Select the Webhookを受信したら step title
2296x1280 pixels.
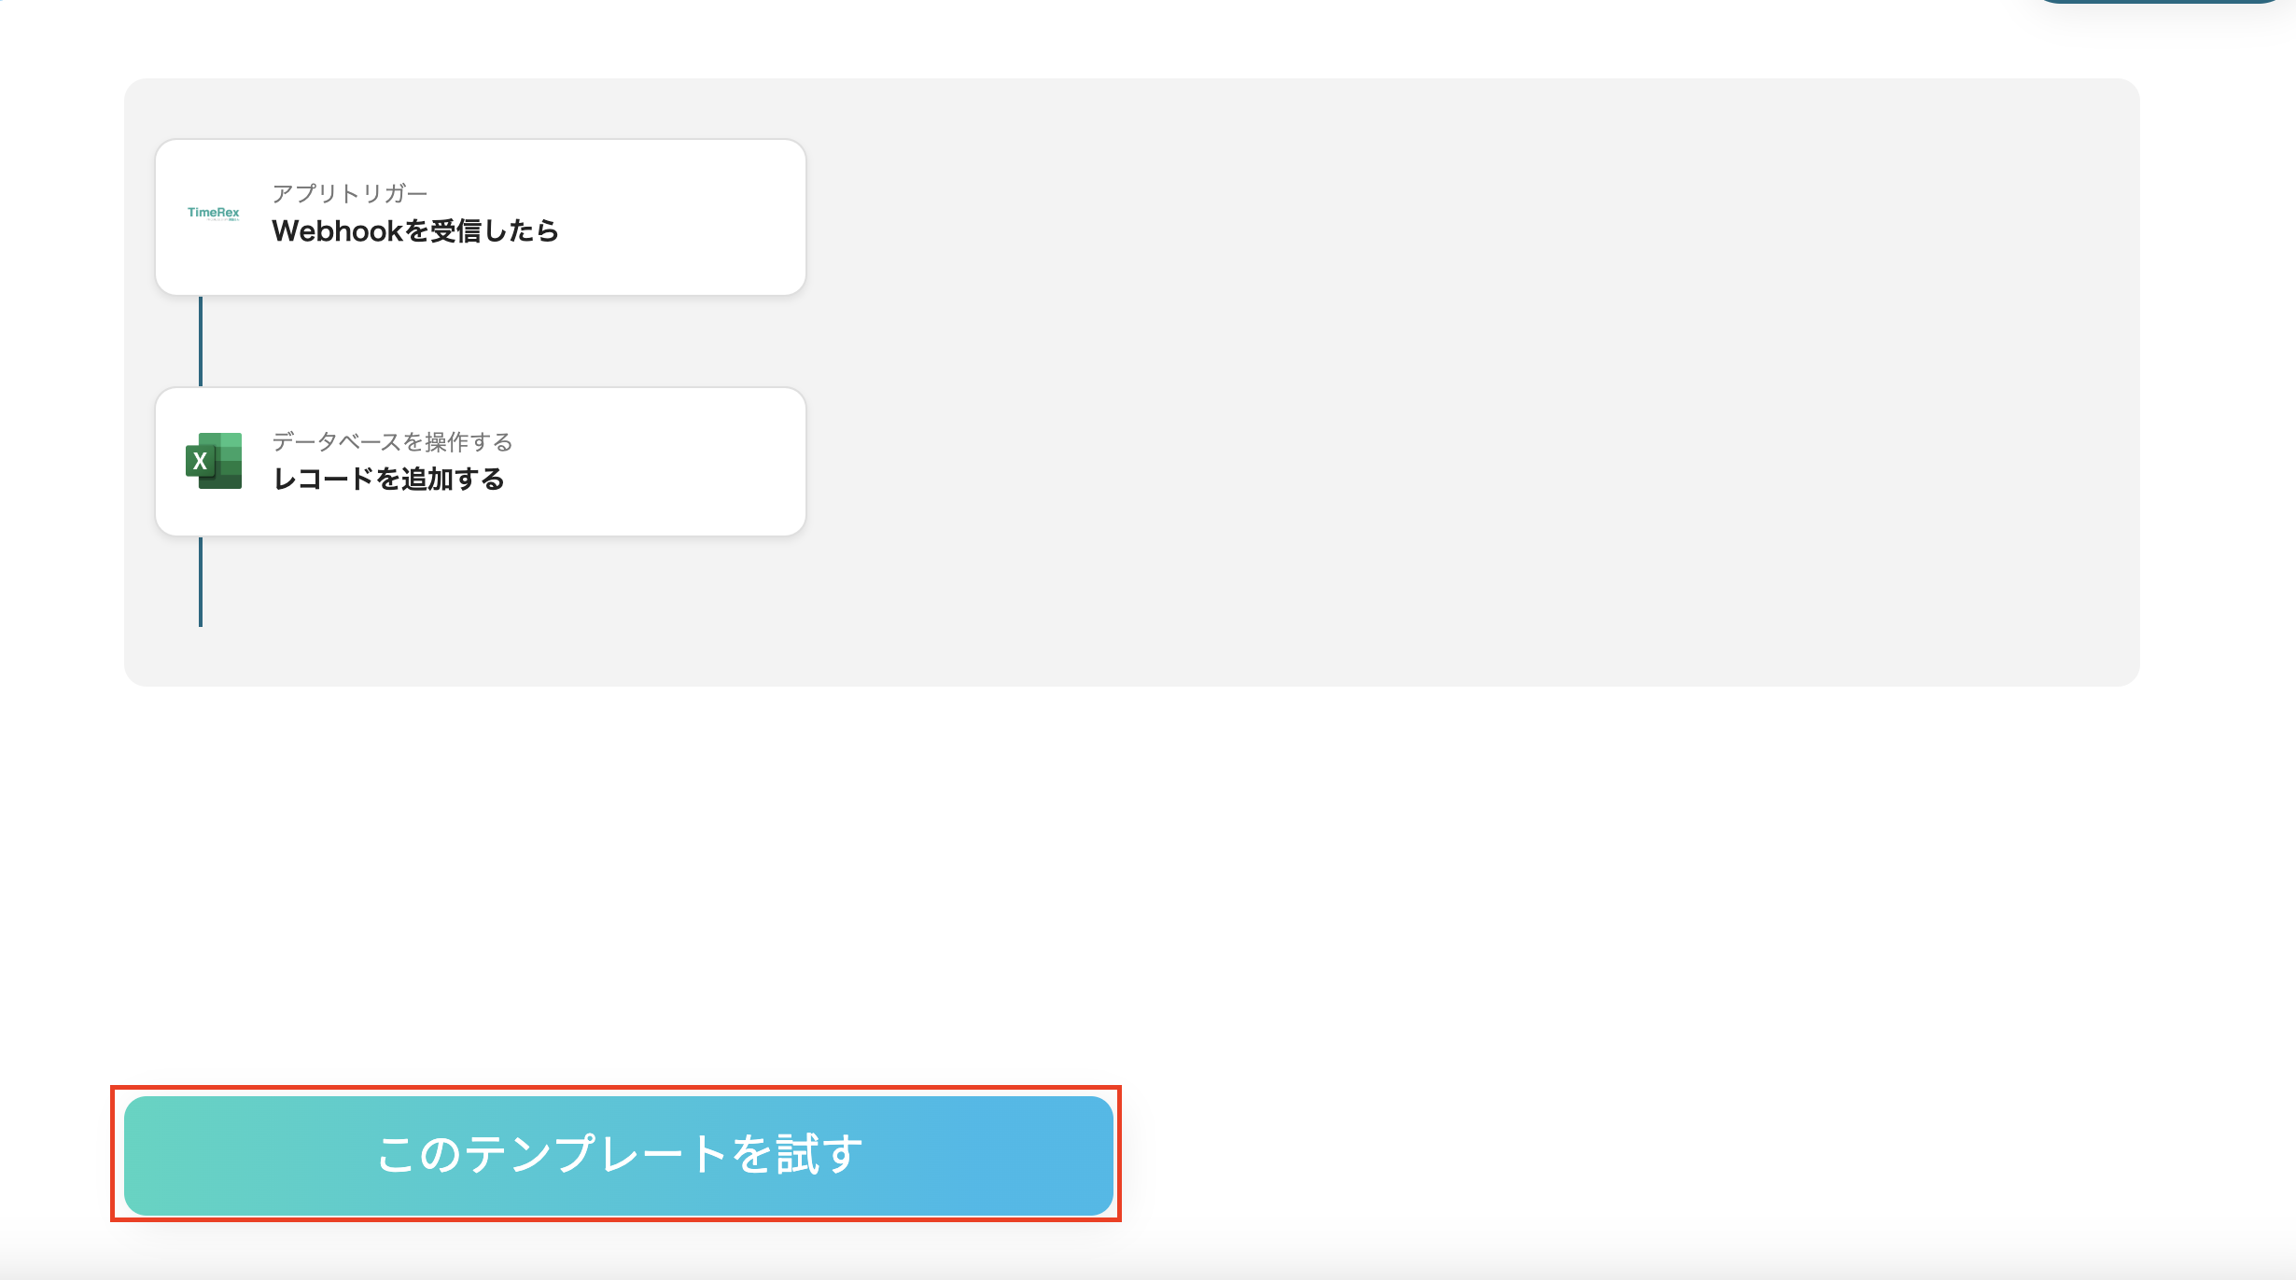coord(416,230)
